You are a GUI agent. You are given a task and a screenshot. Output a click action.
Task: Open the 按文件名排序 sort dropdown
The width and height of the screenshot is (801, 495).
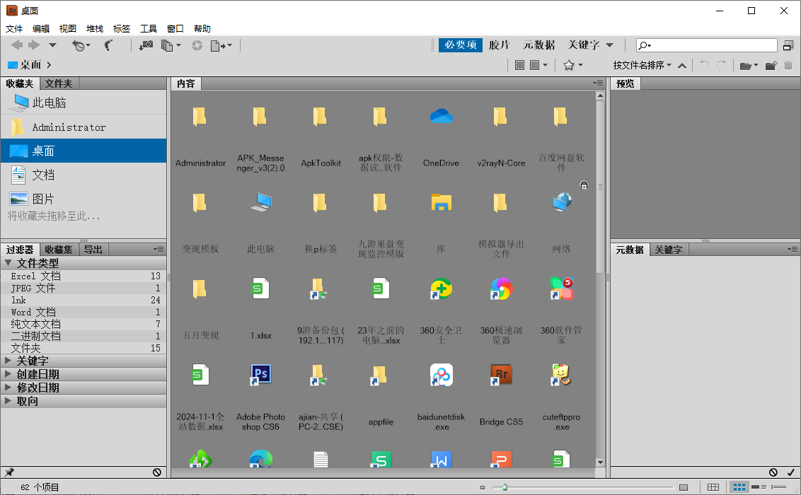click(x=642, y=65)
